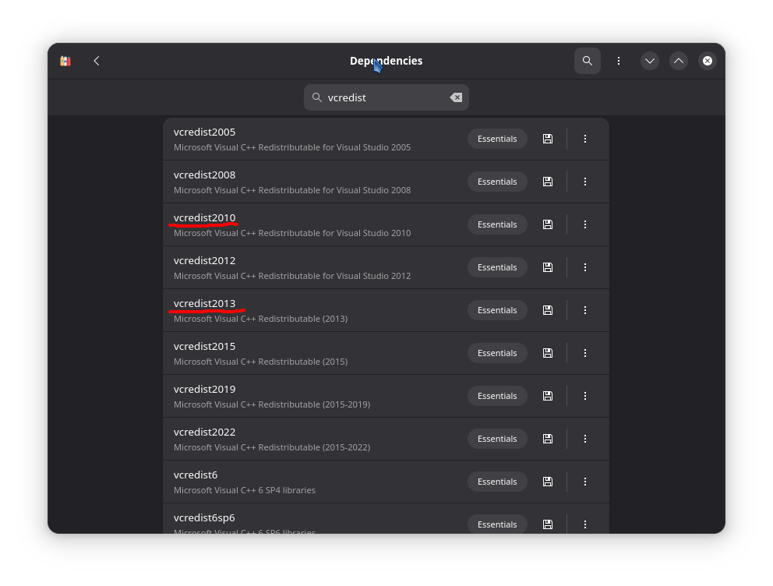Install vcredist6sp6 using its save icon
The width and height of the screenshot is (773, 586).
(x=547, y=524)
